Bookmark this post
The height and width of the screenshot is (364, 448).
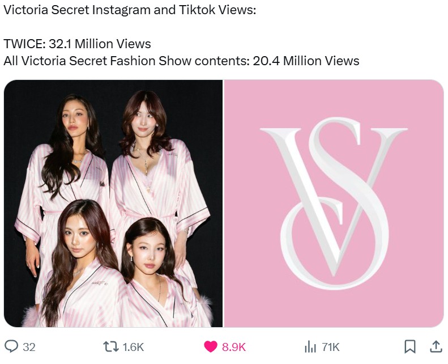coord(410,347)
